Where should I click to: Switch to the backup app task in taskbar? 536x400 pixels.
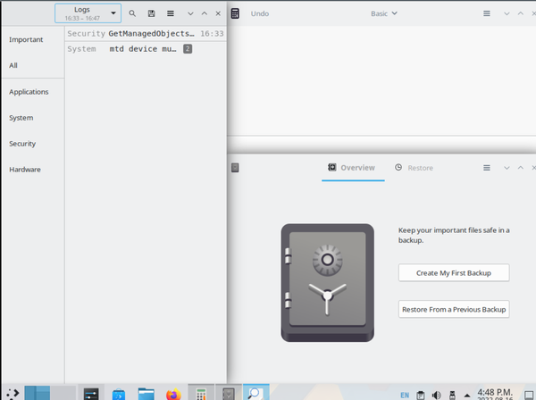[229, 393]
